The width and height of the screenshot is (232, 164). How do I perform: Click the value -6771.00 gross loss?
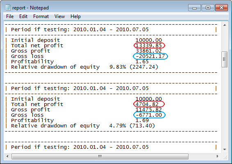[149, 115]
